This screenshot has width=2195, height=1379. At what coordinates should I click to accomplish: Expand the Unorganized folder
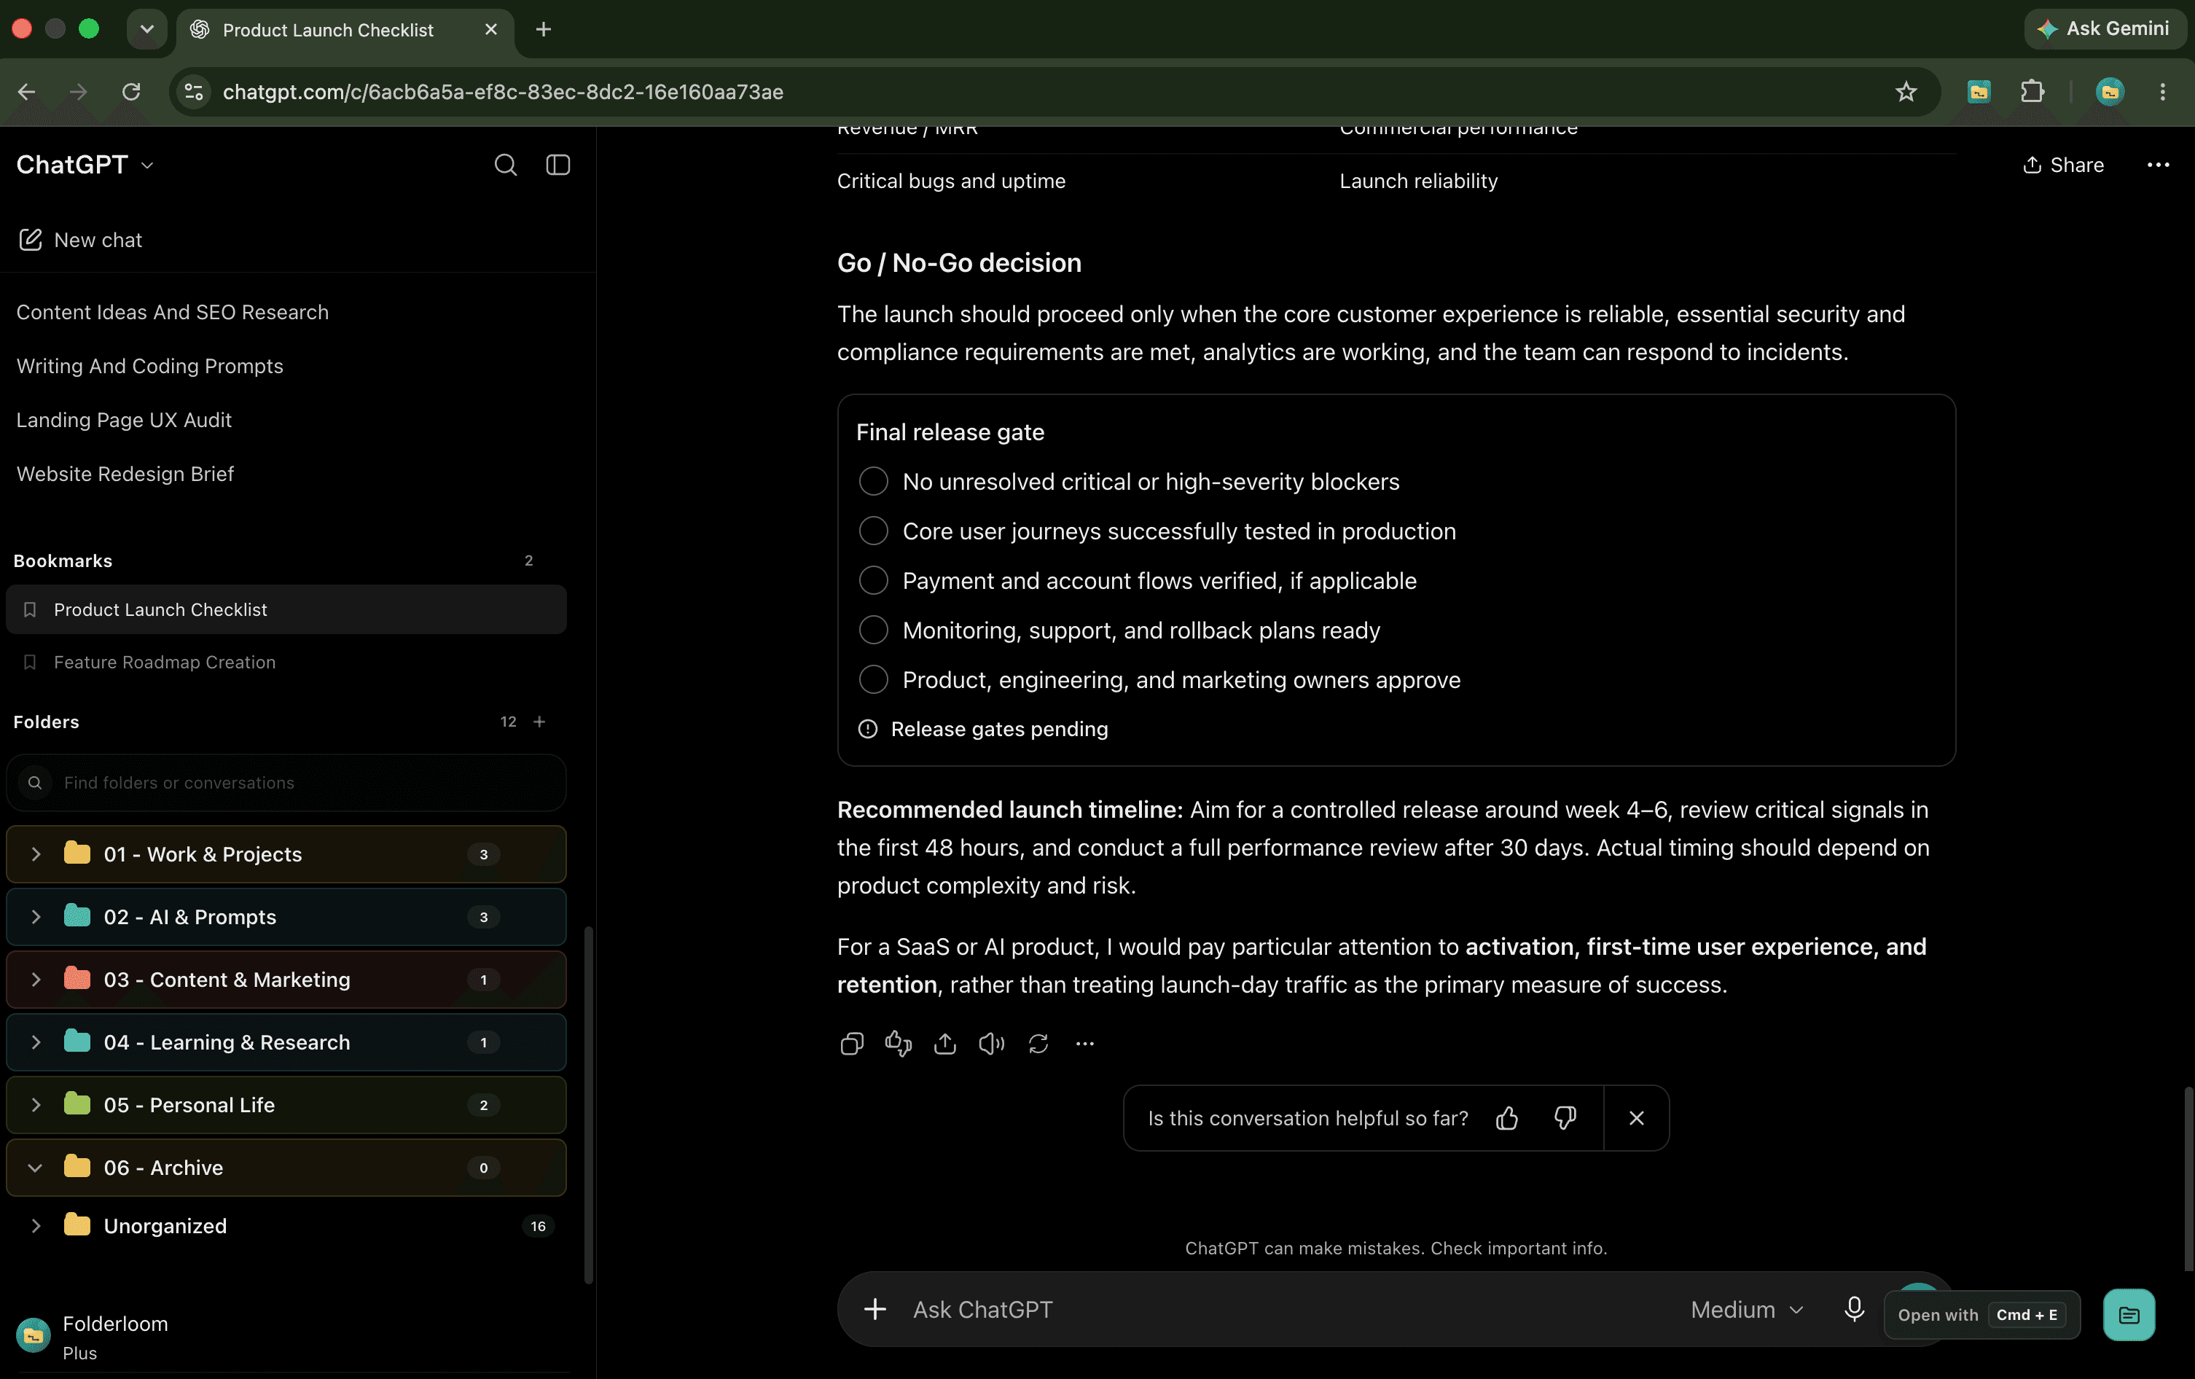36,1226
